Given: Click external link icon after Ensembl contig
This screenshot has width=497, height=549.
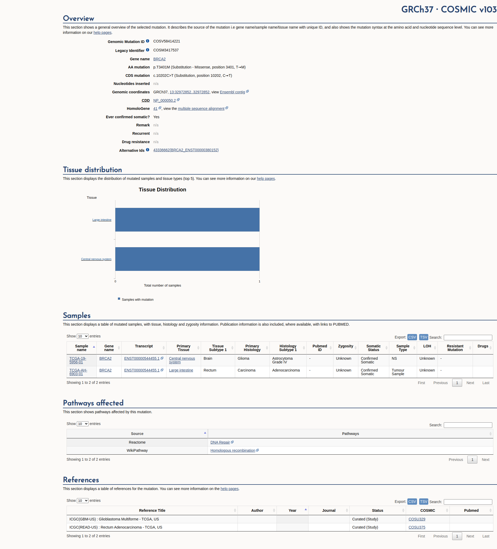Looking at the screenshot, I should tap(247, 91).
